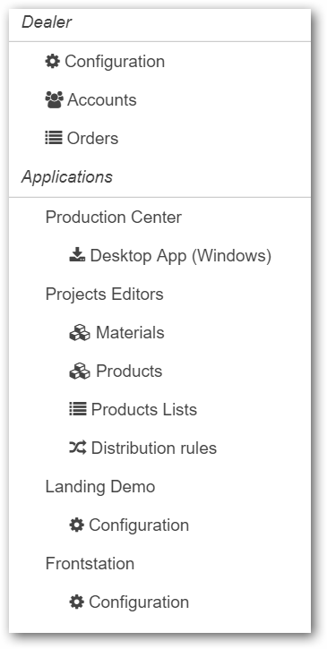Click the gear icon under Frontstation

[77, 602]
